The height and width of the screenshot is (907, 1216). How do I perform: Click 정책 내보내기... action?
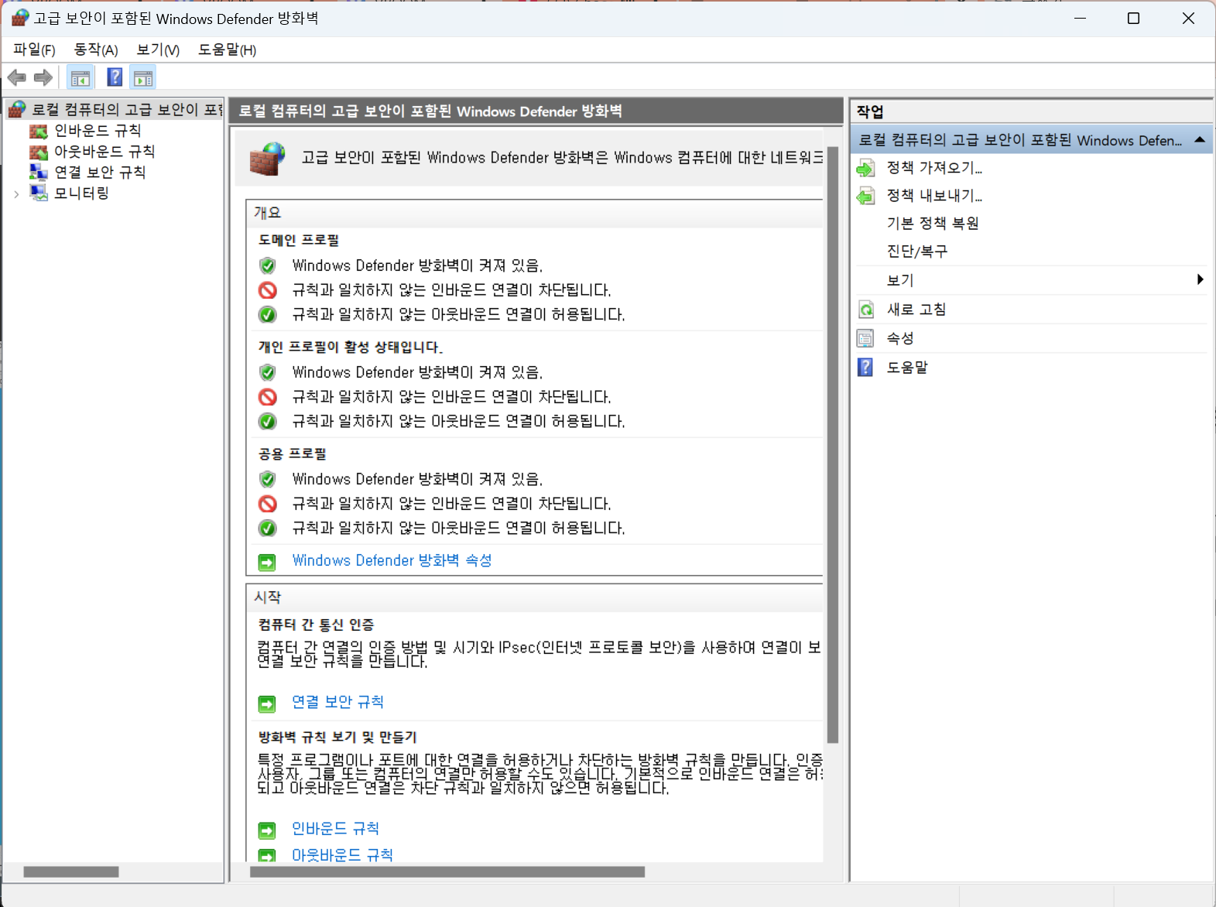(934, 196)
